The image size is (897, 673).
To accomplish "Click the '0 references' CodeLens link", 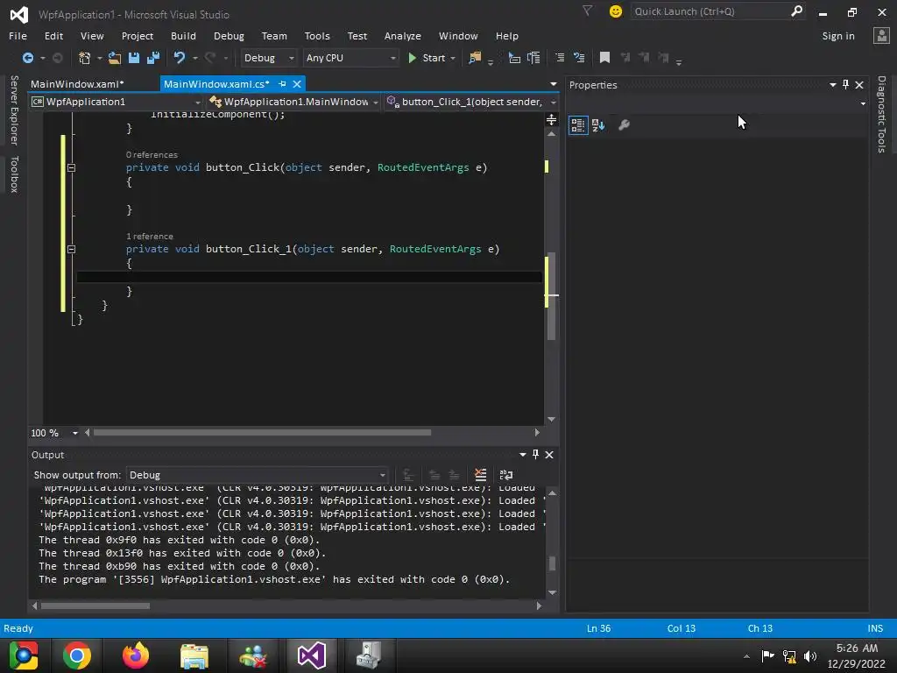I will point(152,155).
